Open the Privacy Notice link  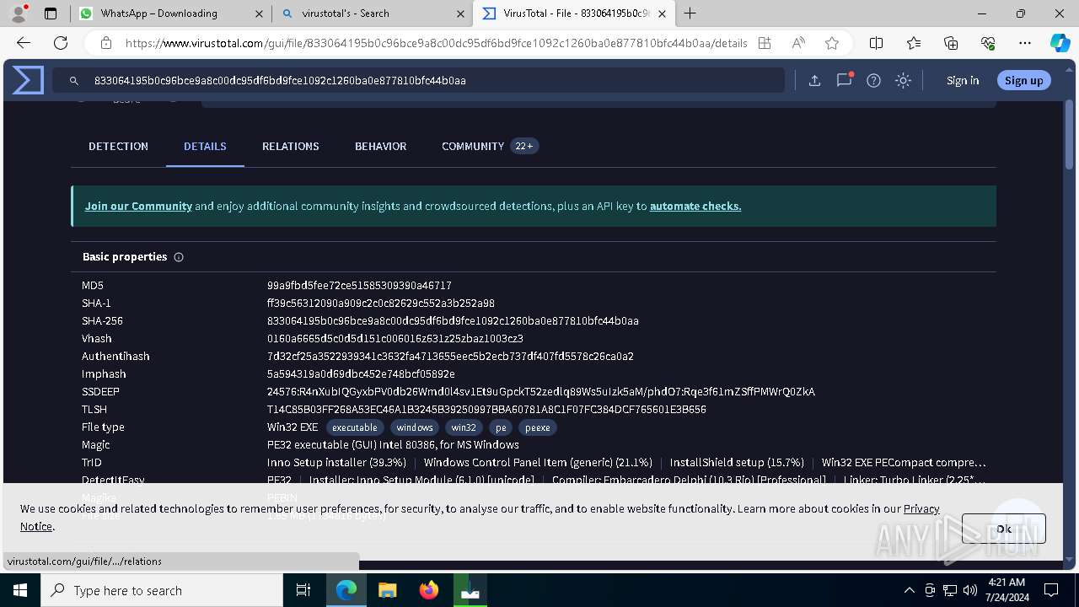coord(921,508)
